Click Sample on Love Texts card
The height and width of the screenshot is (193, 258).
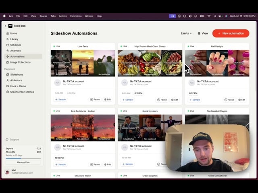pyautogui.click(x=60, y=99)
